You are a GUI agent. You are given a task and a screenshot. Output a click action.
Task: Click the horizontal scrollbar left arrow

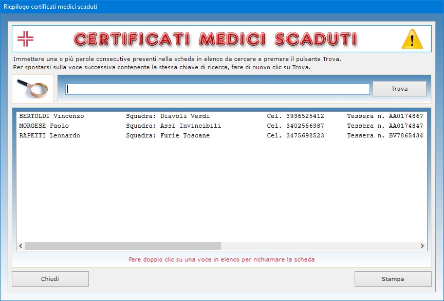point(21,246)
